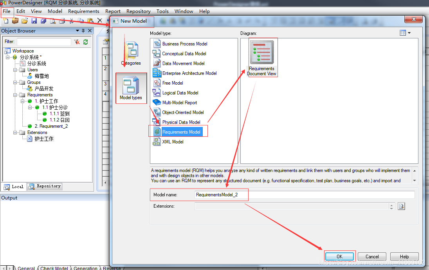Pin the Object Browser panel
The height and width of the screenshot is (270, 429).
pos(83,31)
